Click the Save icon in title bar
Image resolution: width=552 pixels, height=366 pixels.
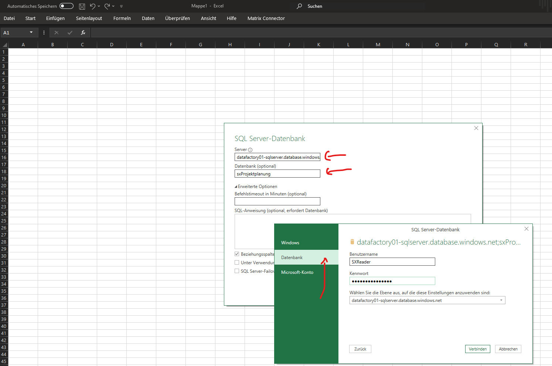[82, 6]
